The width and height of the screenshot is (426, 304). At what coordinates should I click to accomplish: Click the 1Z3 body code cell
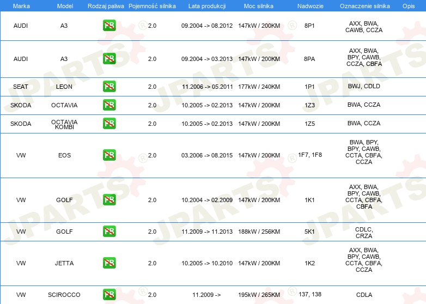click(309, 105)
